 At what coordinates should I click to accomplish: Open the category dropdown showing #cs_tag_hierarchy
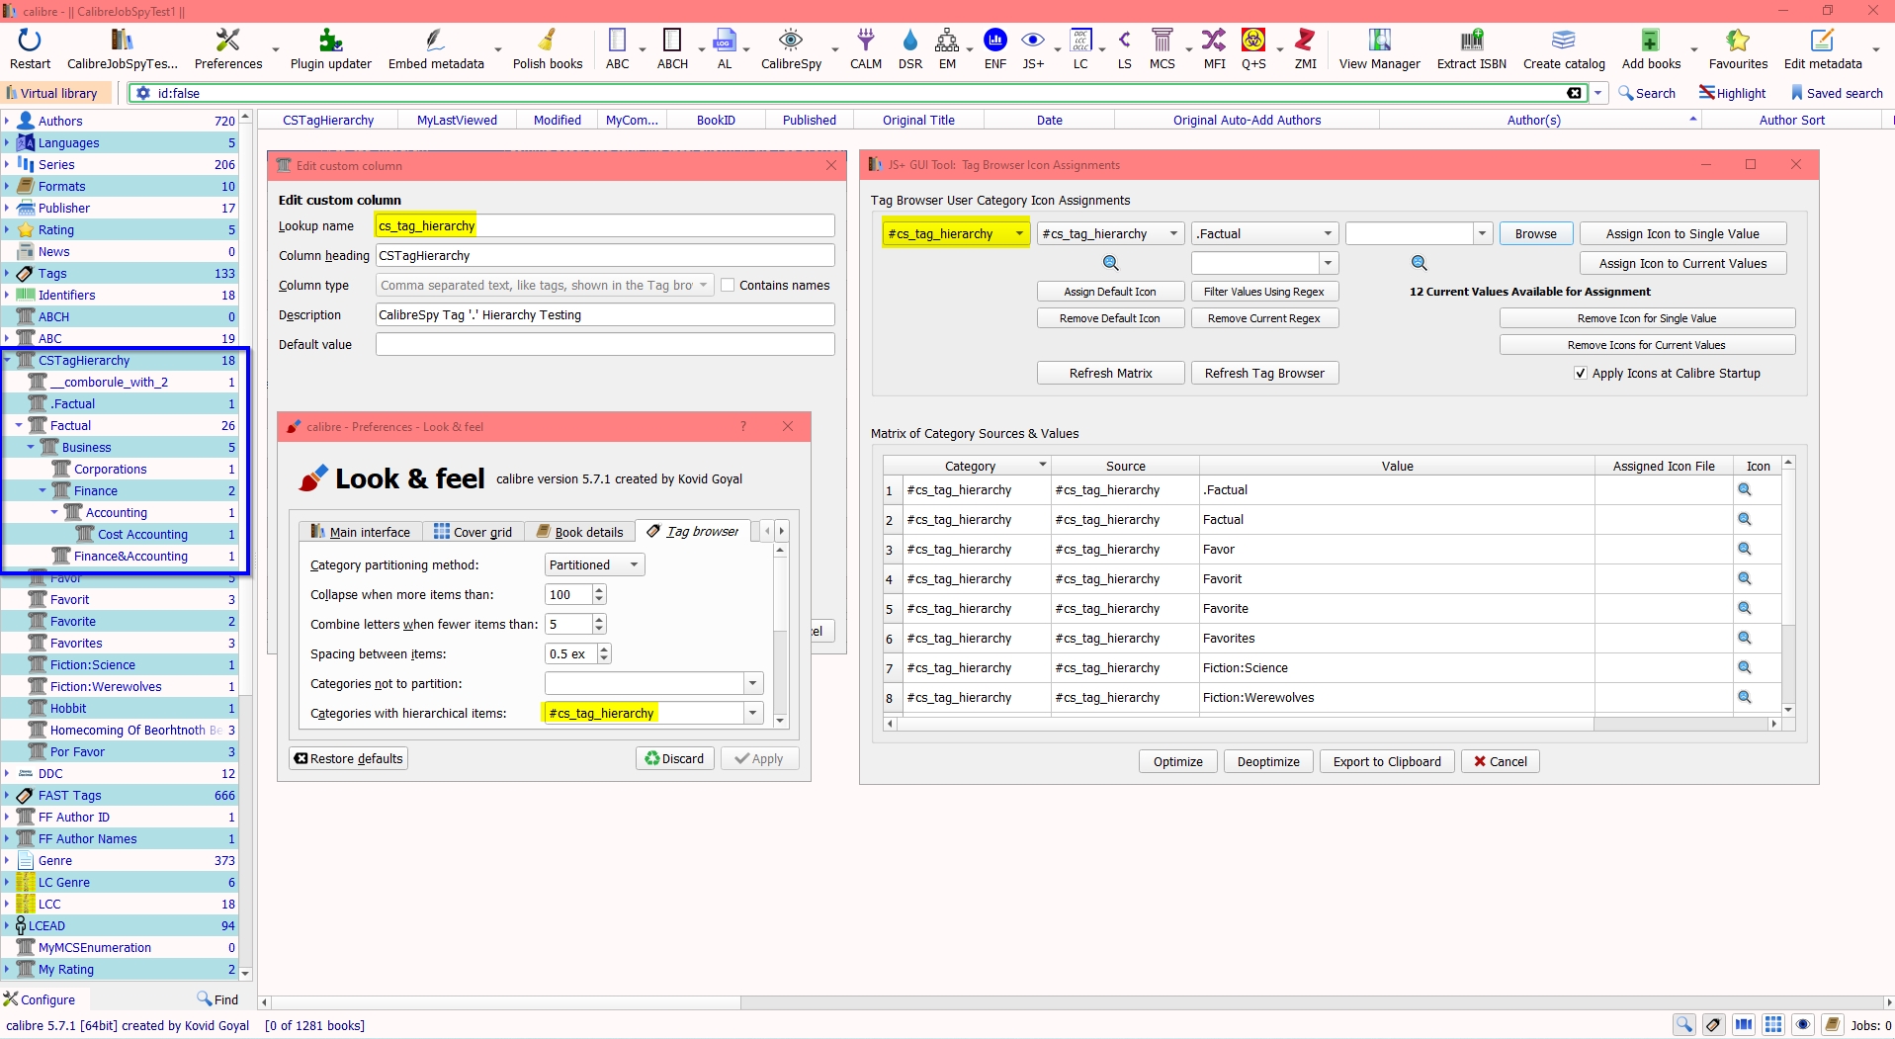coord(956,233)
